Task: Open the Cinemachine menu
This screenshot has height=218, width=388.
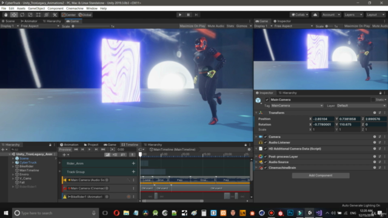Action: coord(75,8)
